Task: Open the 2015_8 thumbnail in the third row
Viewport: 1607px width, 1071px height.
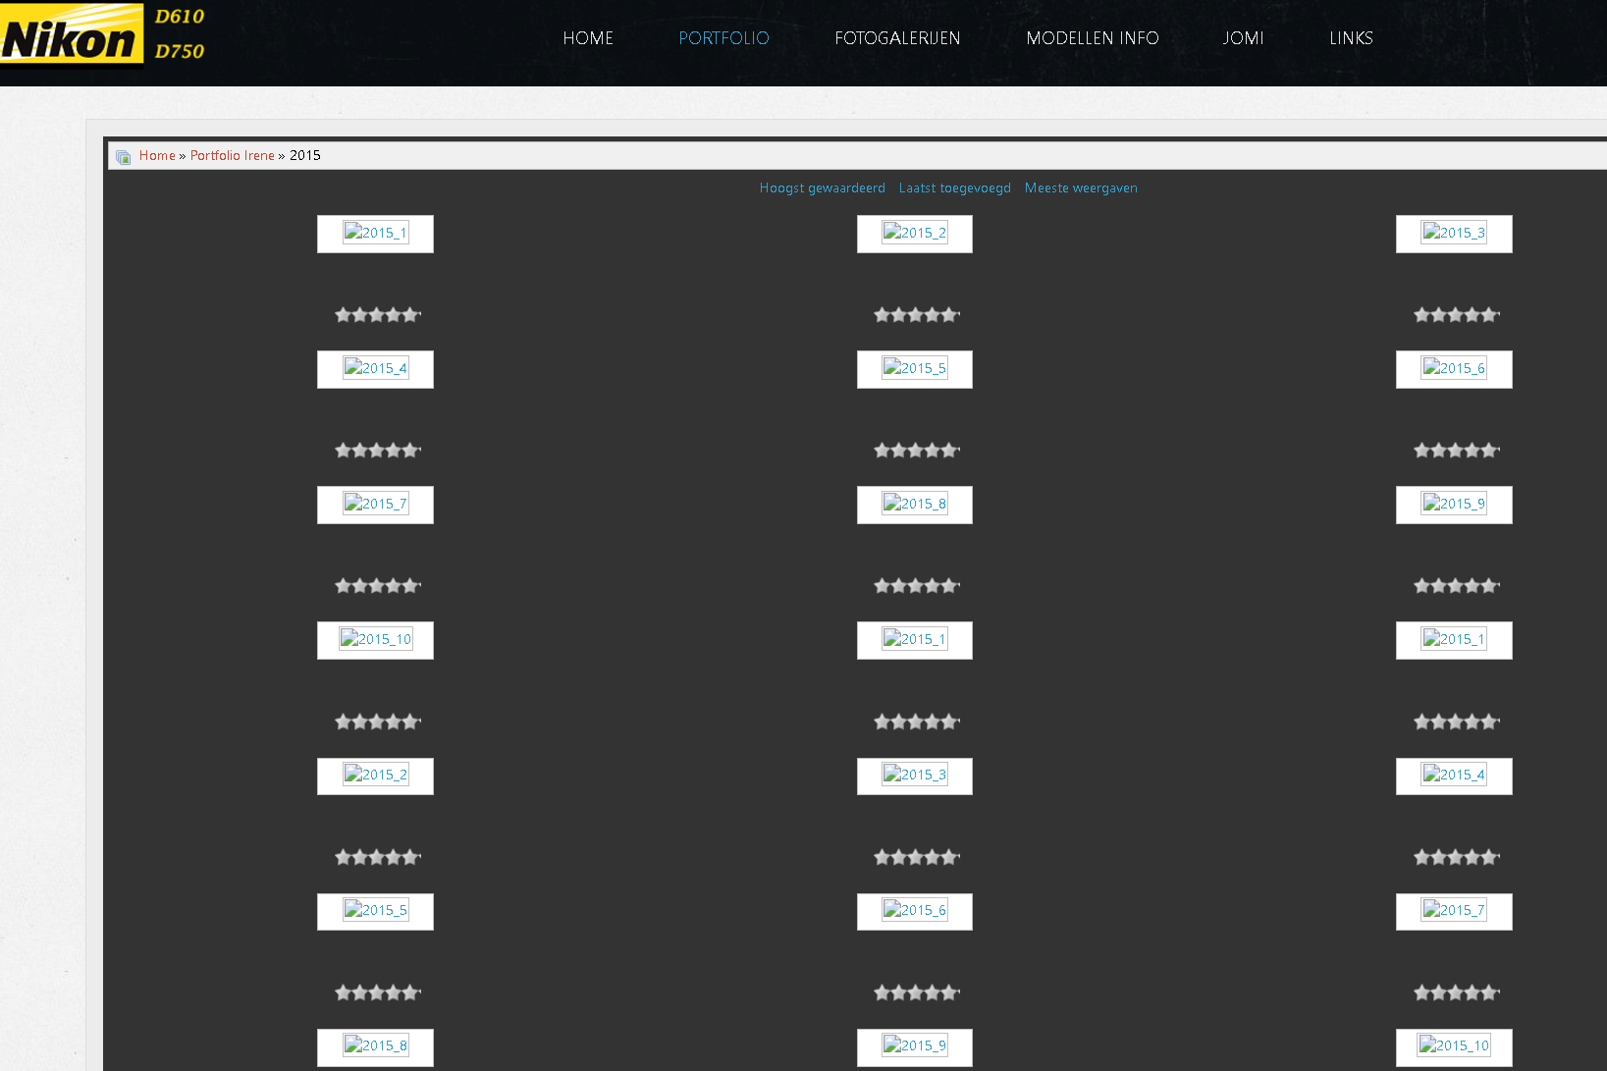Action: (915, 504)
